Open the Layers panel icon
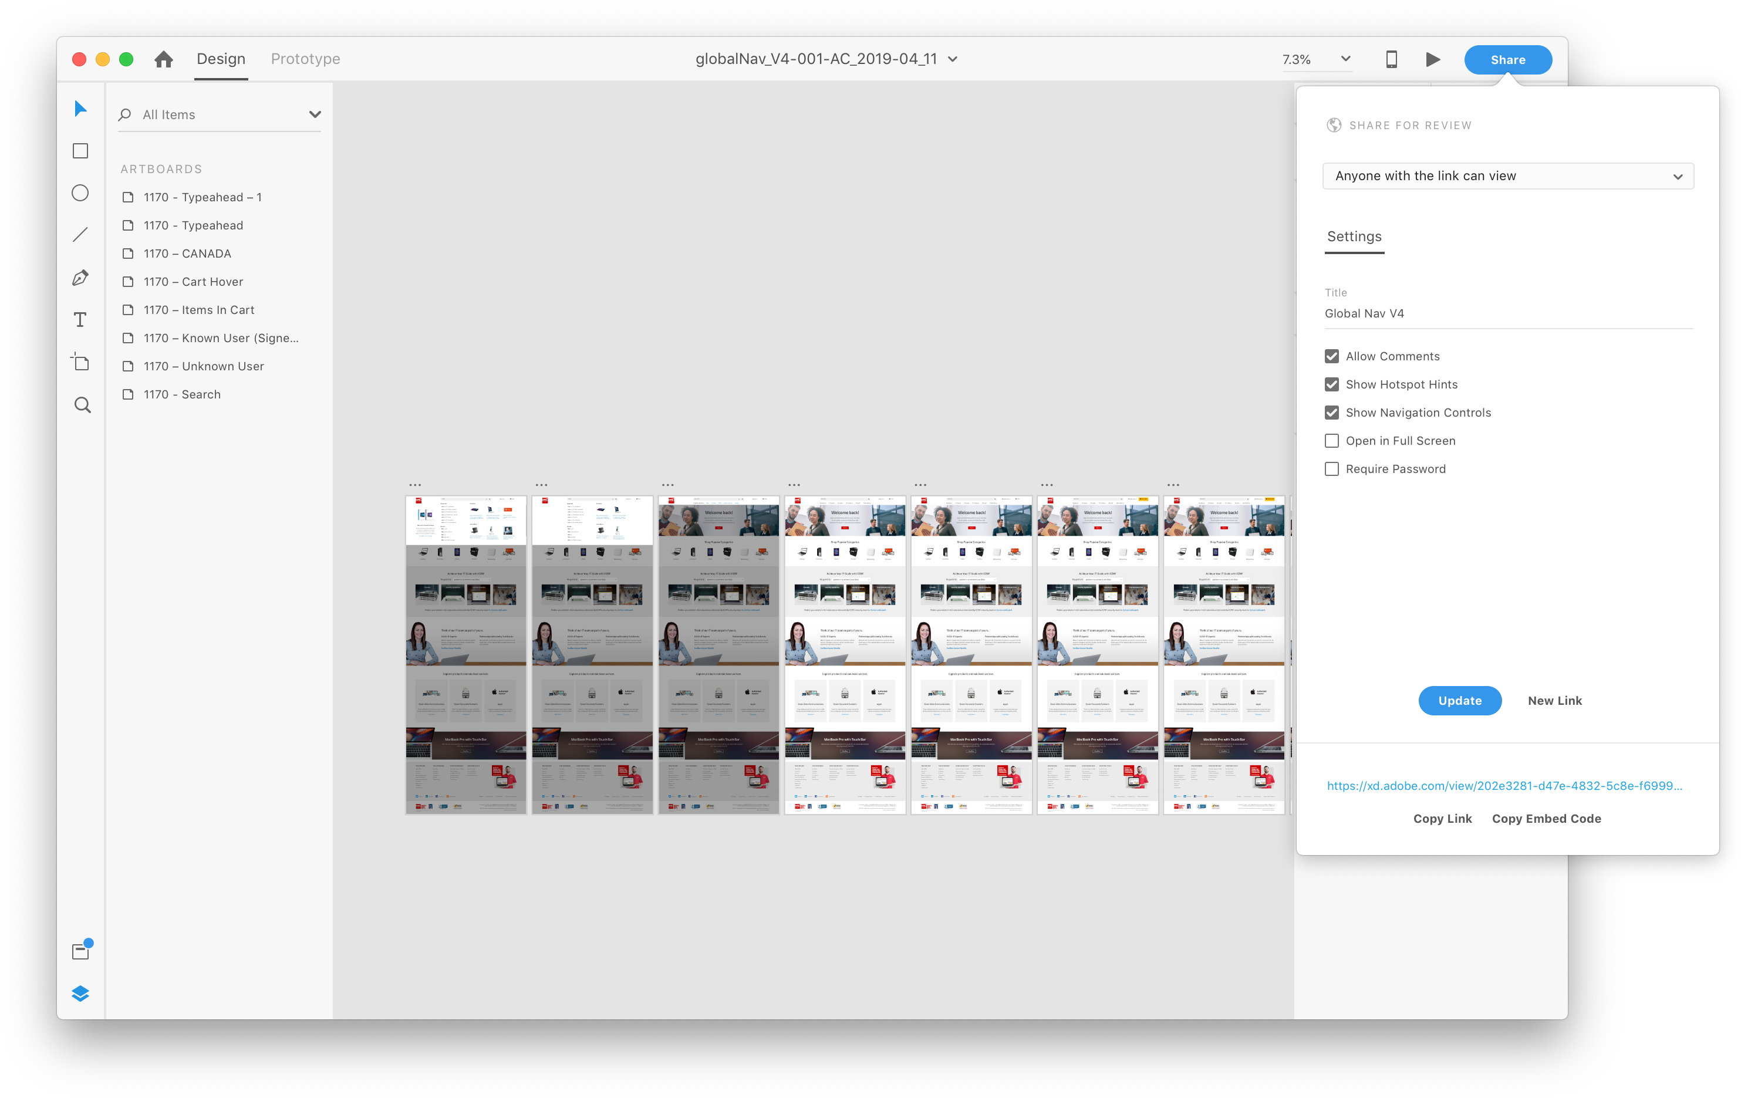Viewport: 1741px width, 1098px height. tap(80, 994)
